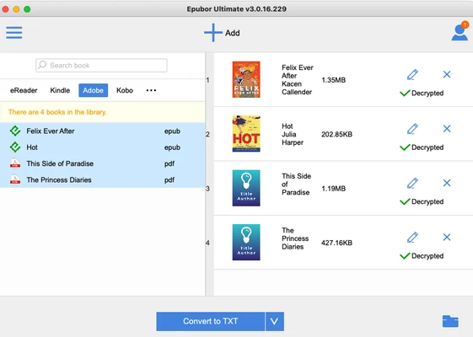Open the Felix Ever After cover thumbnail
This screenshot has height=337, width=473.
(x=246, y=79)
